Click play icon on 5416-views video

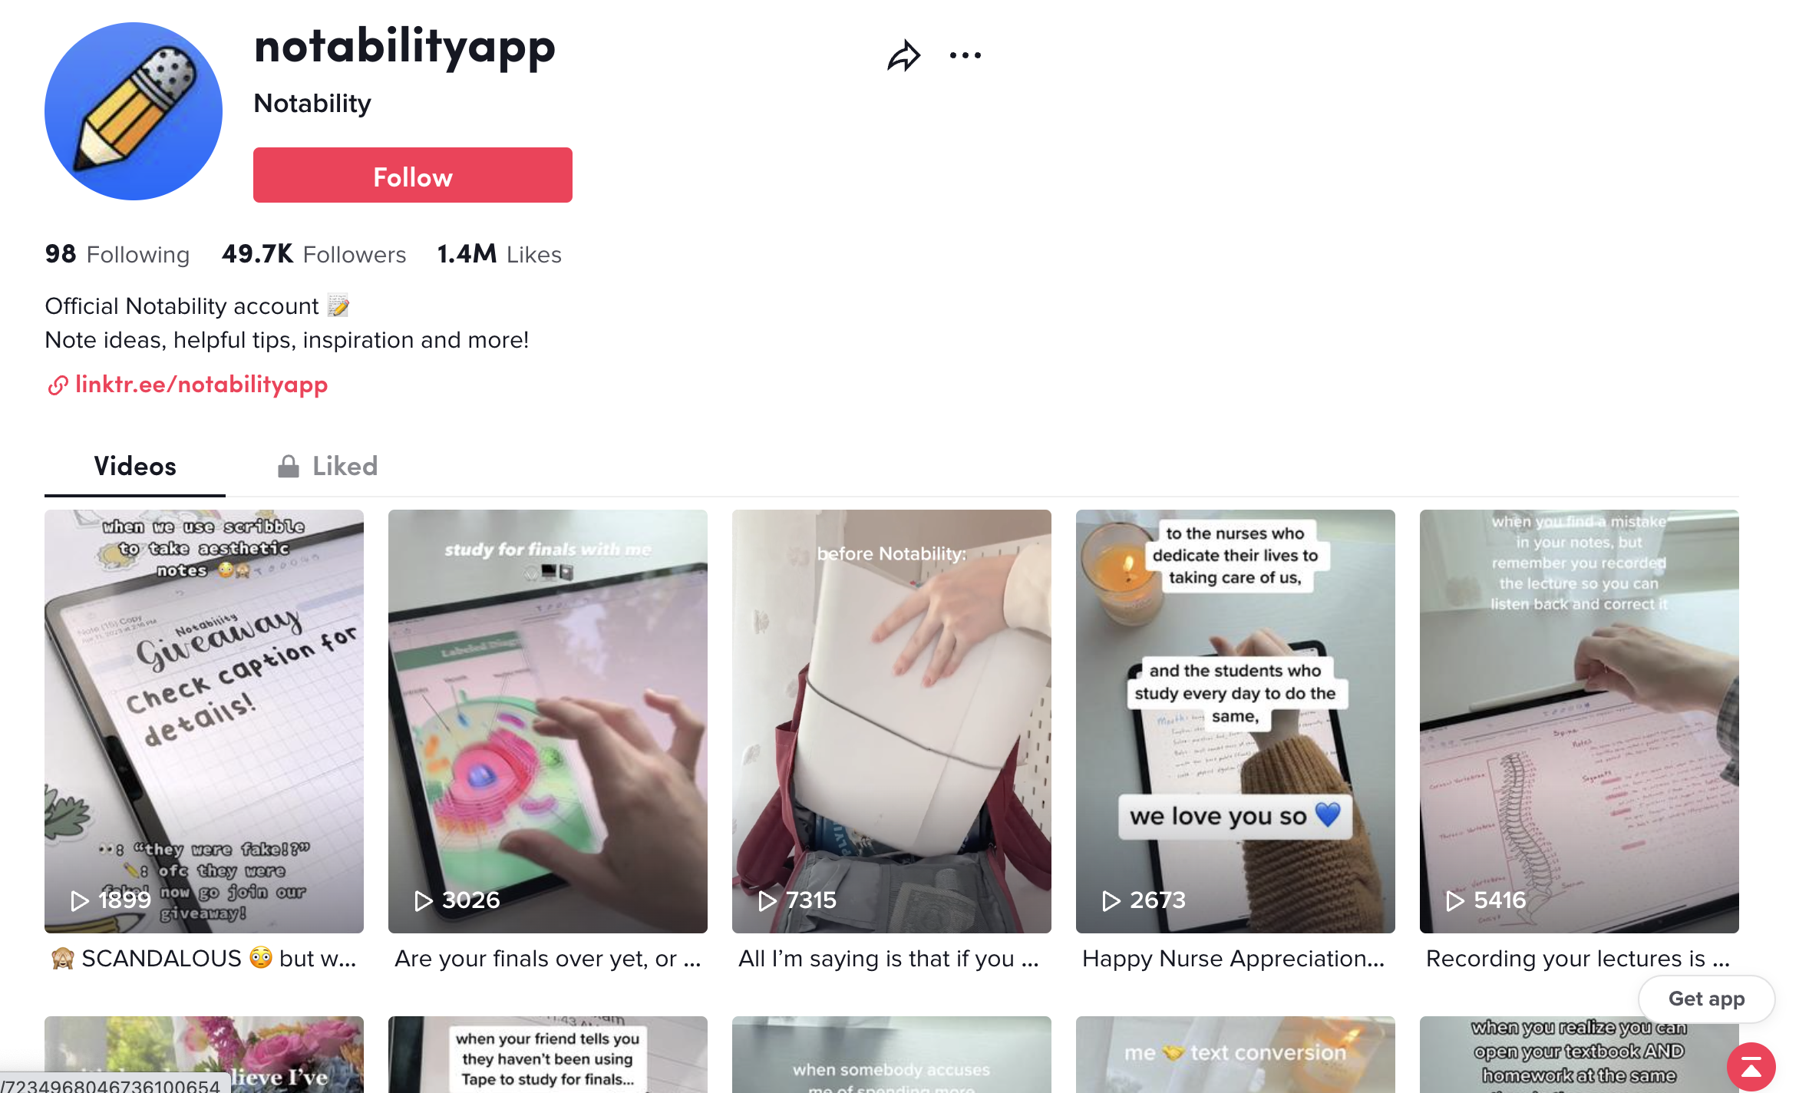pos(1454,900)
